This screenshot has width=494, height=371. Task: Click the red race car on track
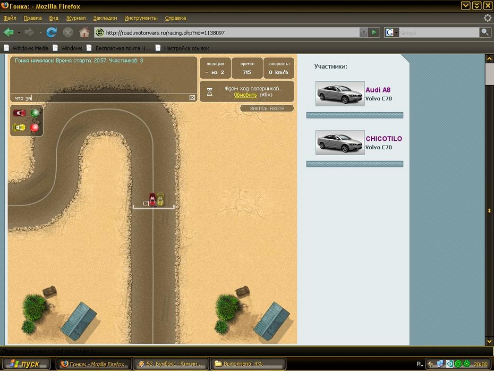(152, 200)
